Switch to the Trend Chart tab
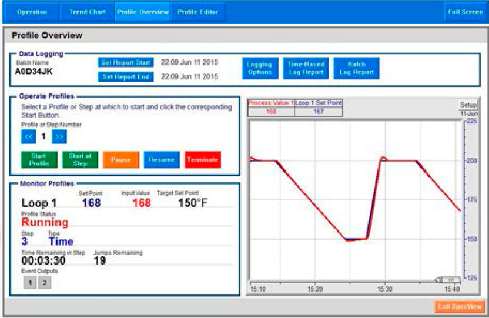 (87, 12)
